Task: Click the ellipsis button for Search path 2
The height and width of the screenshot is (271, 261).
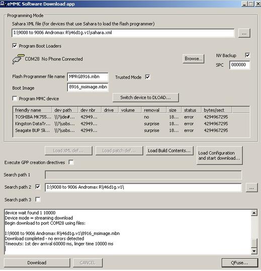Action: (x=251, y=188)
